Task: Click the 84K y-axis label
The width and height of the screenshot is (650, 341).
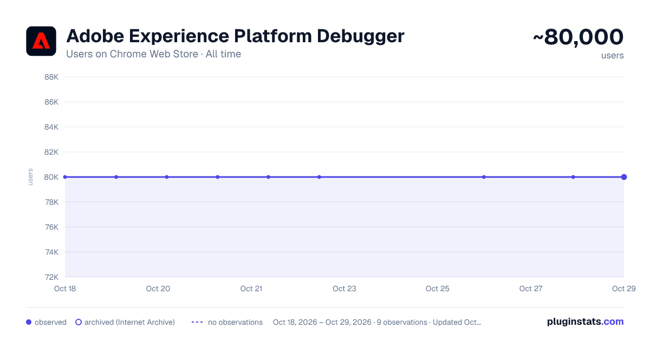Action: (51, 127)
